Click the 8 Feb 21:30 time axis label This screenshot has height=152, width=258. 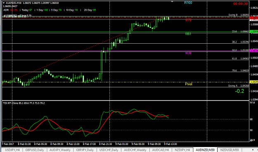click(x=106, y=144)
